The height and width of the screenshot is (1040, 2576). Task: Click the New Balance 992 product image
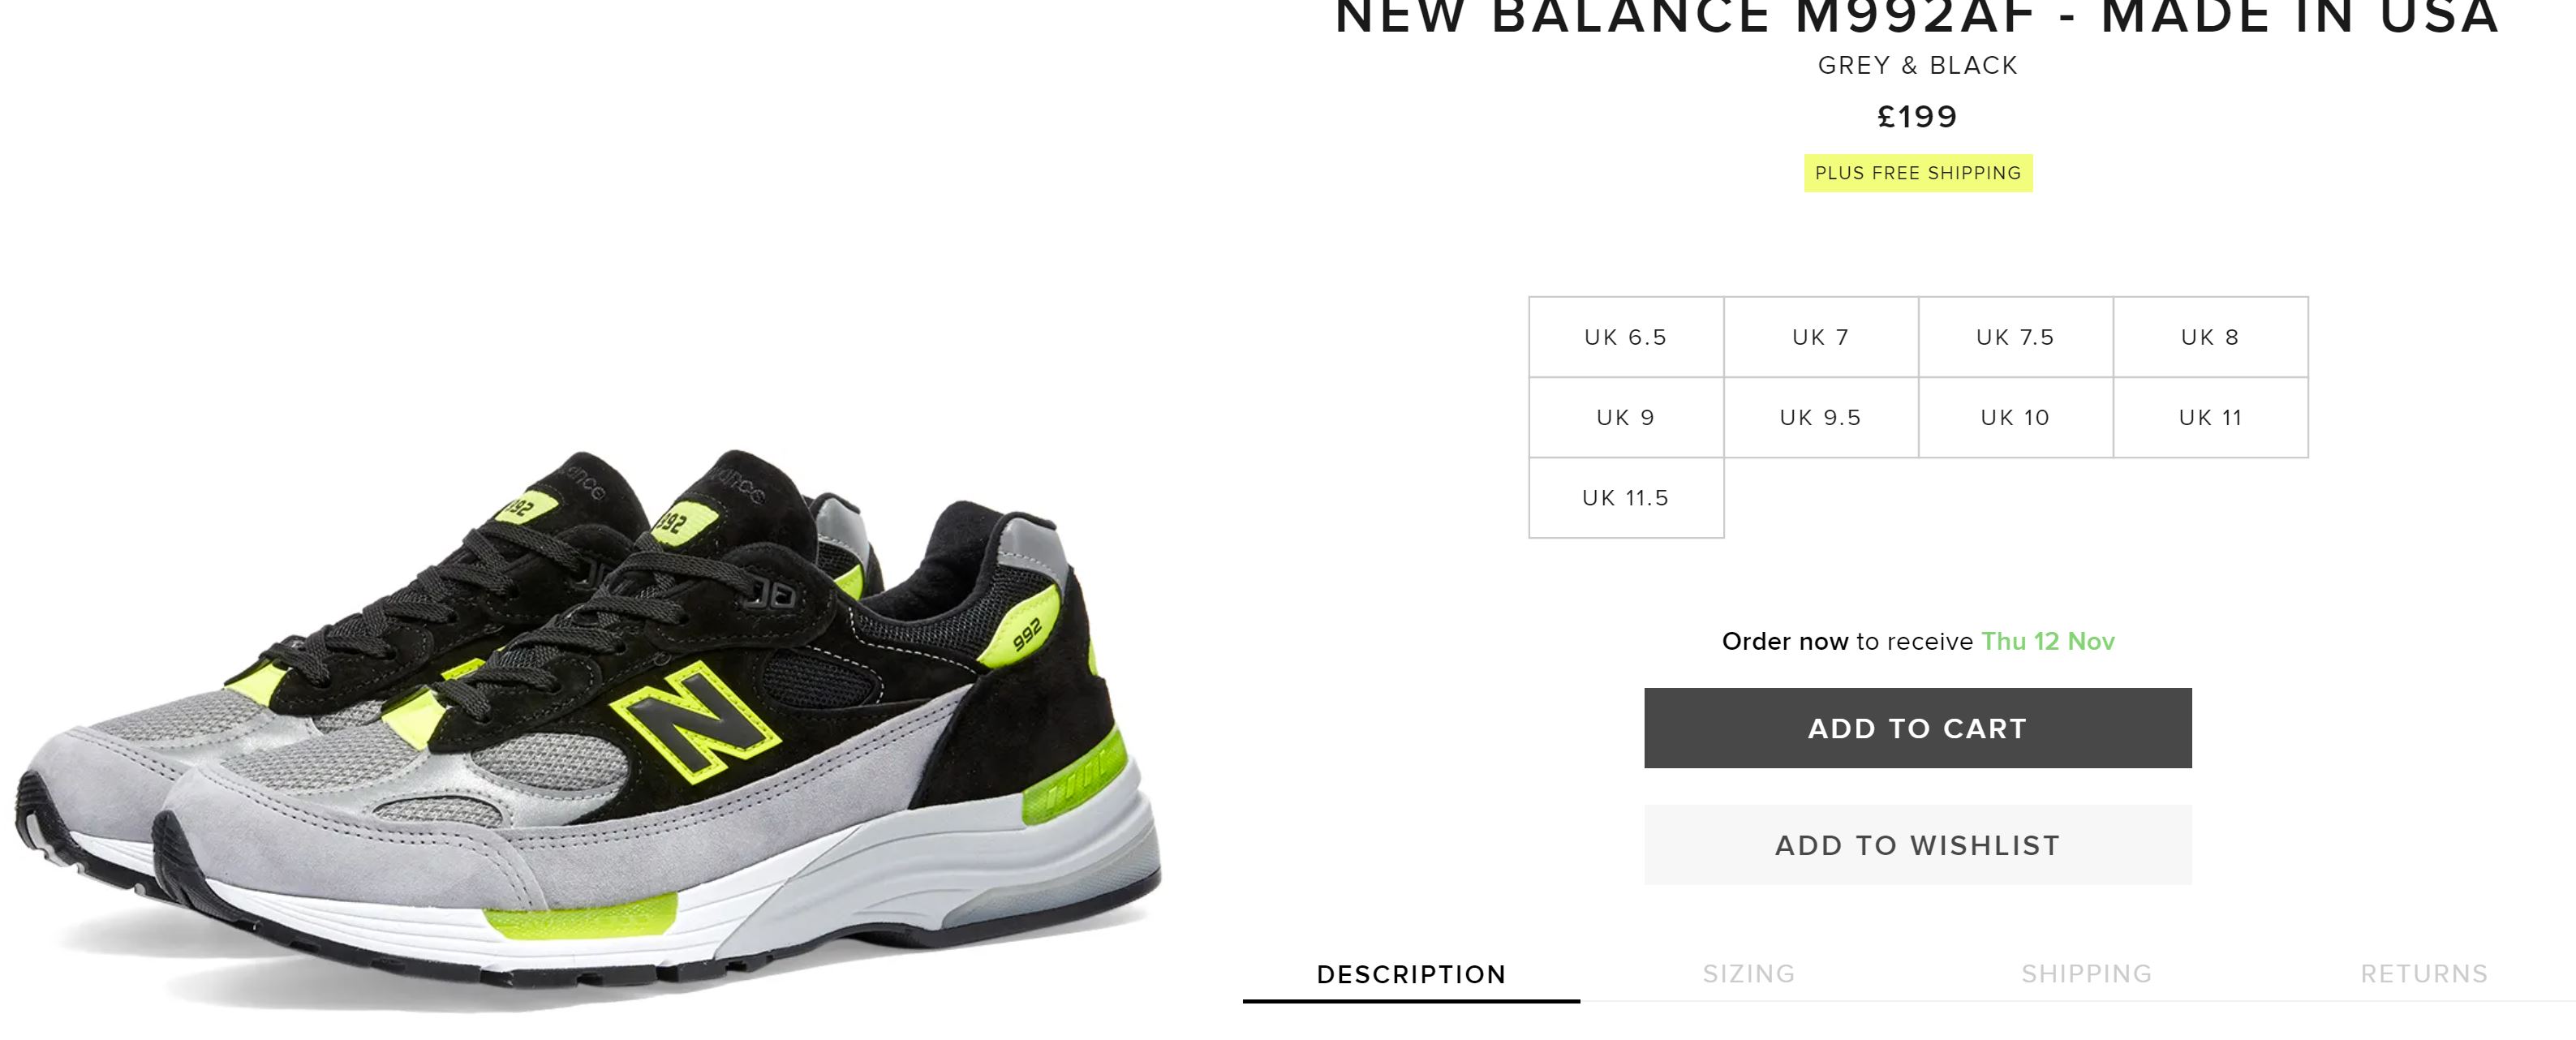(590, 730)
